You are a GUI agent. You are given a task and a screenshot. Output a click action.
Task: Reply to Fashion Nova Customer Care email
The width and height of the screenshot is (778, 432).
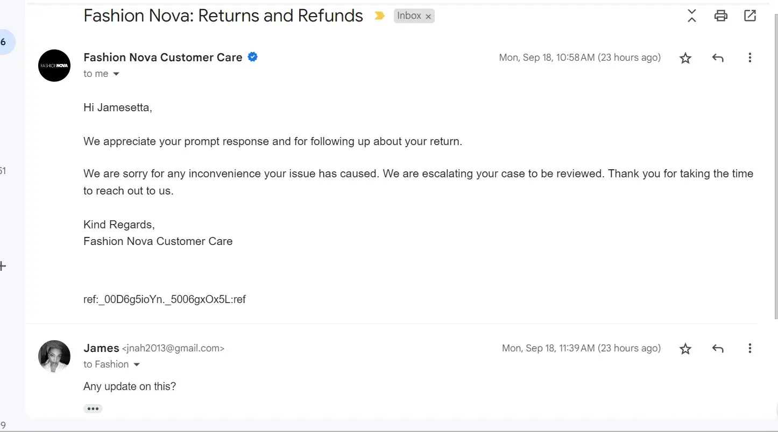click(x=717, y=58)
